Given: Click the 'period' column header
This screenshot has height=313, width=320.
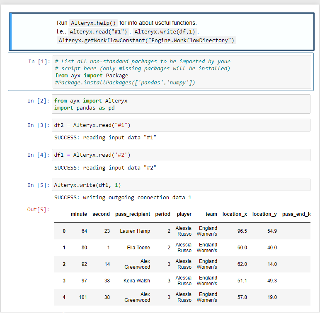Looking at the screenshot, I should tap(163, 214).
